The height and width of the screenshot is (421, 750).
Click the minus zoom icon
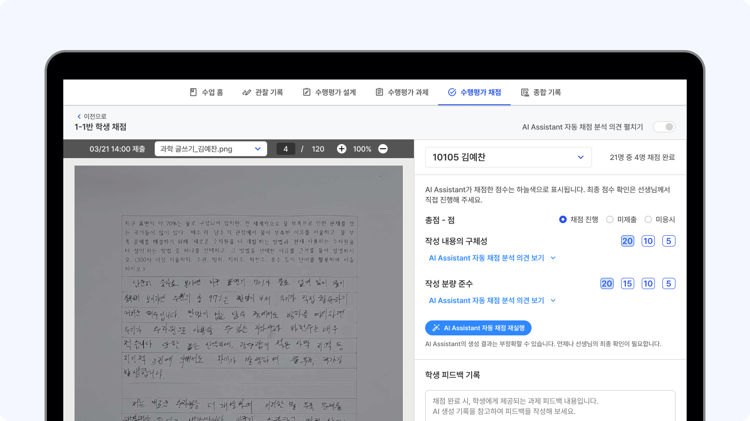[x=383, y=149]
